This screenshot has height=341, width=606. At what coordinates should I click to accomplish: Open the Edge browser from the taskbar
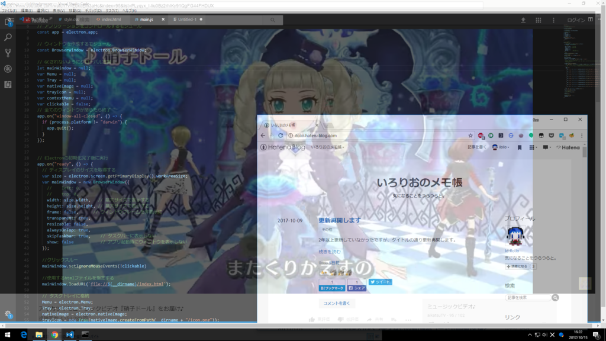24,335
